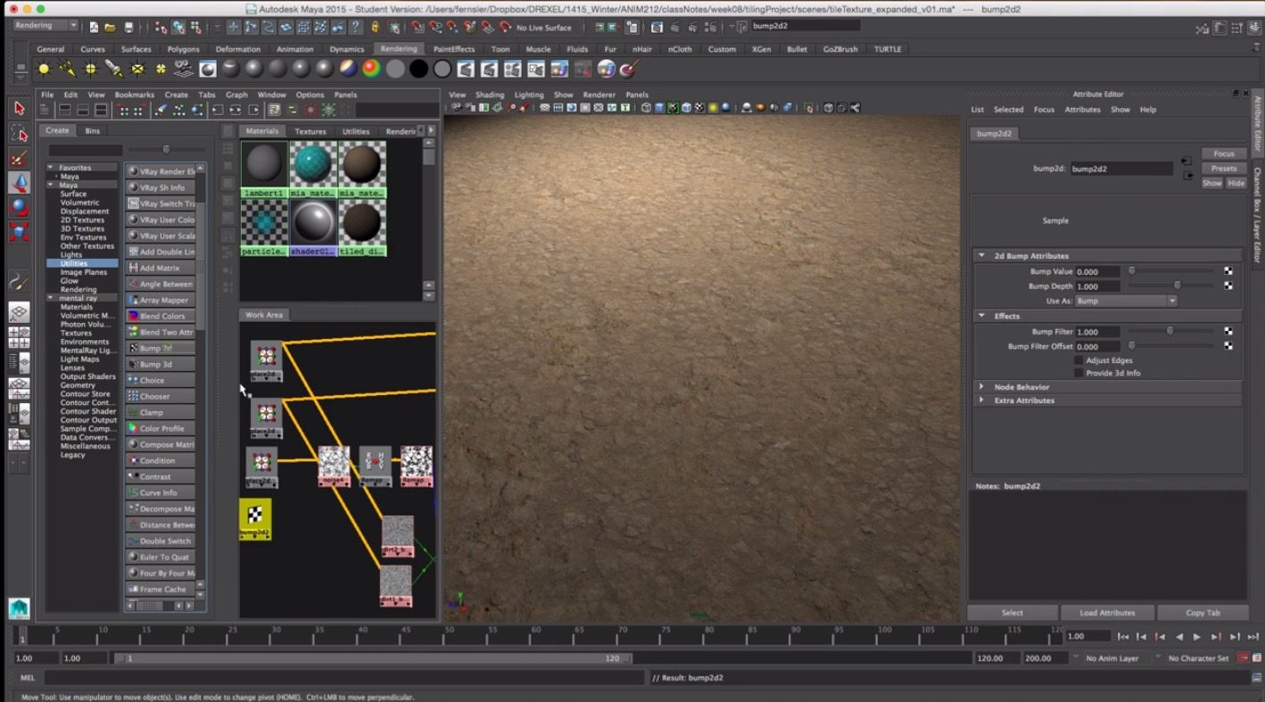
Task: Click the Maya logo icon at bottom left
Action: point(19,607)
